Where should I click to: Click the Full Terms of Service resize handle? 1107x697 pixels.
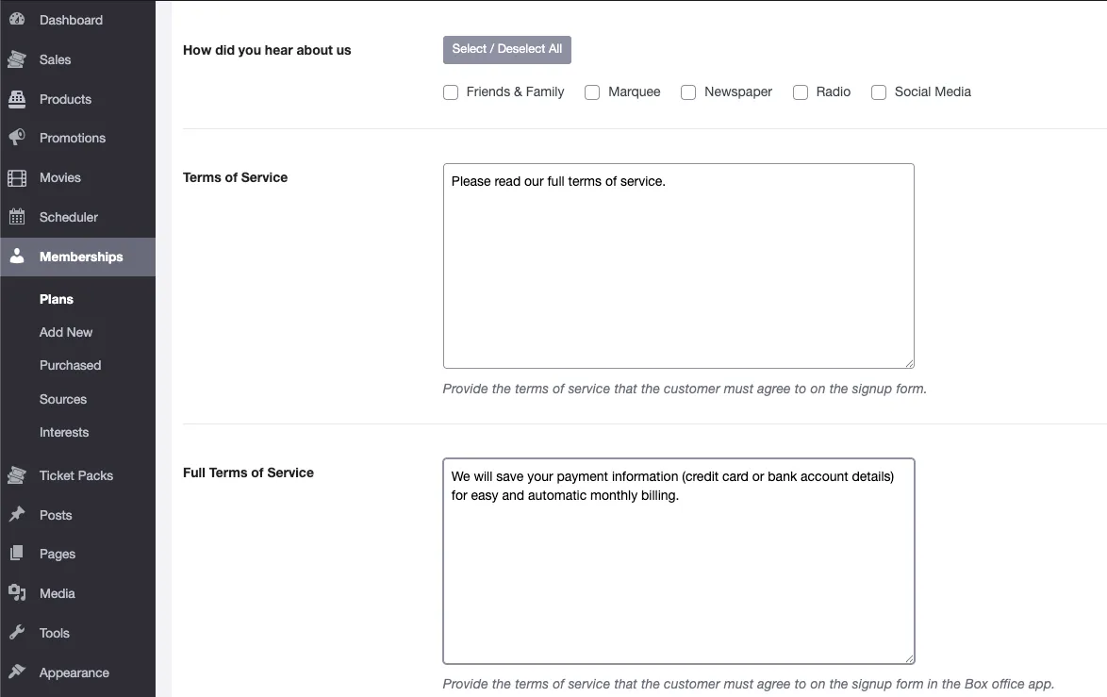[909, 659]
